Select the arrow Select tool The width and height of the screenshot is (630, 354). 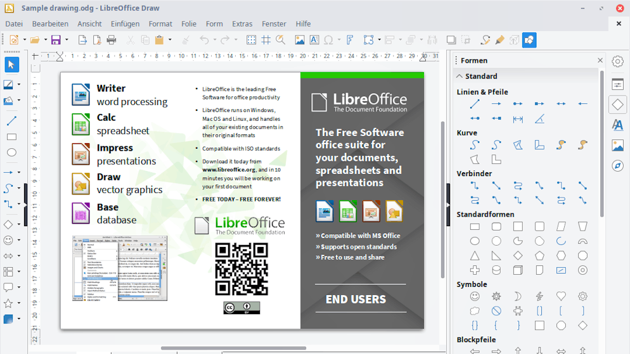[x=11, y=65]
